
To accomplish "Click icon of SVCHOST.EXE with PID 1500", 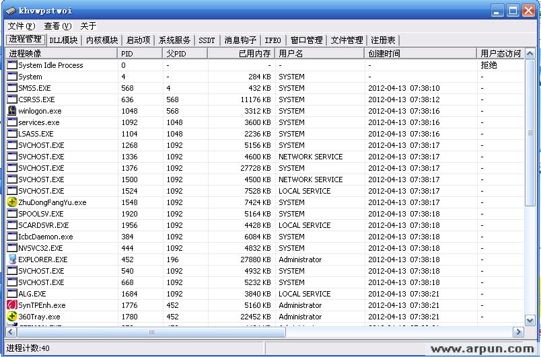I will [12, 180].
